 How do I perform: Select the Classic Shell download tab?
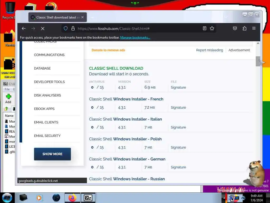(x=57, y=17)
